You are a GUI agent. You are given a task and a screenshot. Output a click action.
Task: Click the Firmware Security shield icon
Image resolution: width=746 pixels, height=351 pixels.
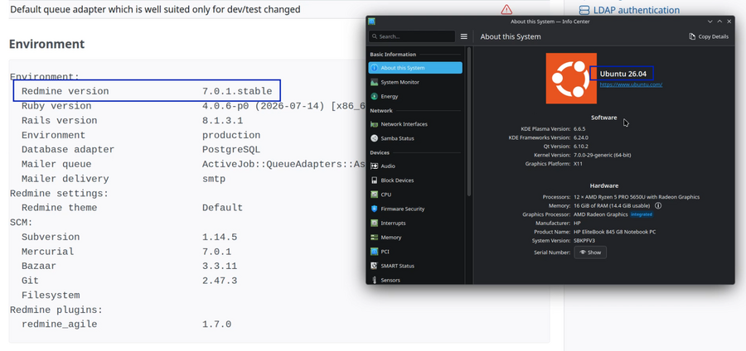pos(375,209)
